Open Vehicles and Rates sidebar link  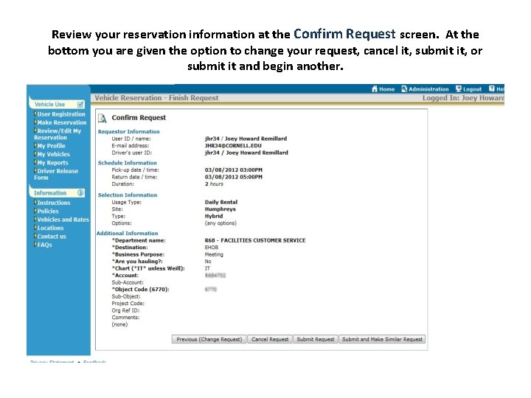point(63,220)
